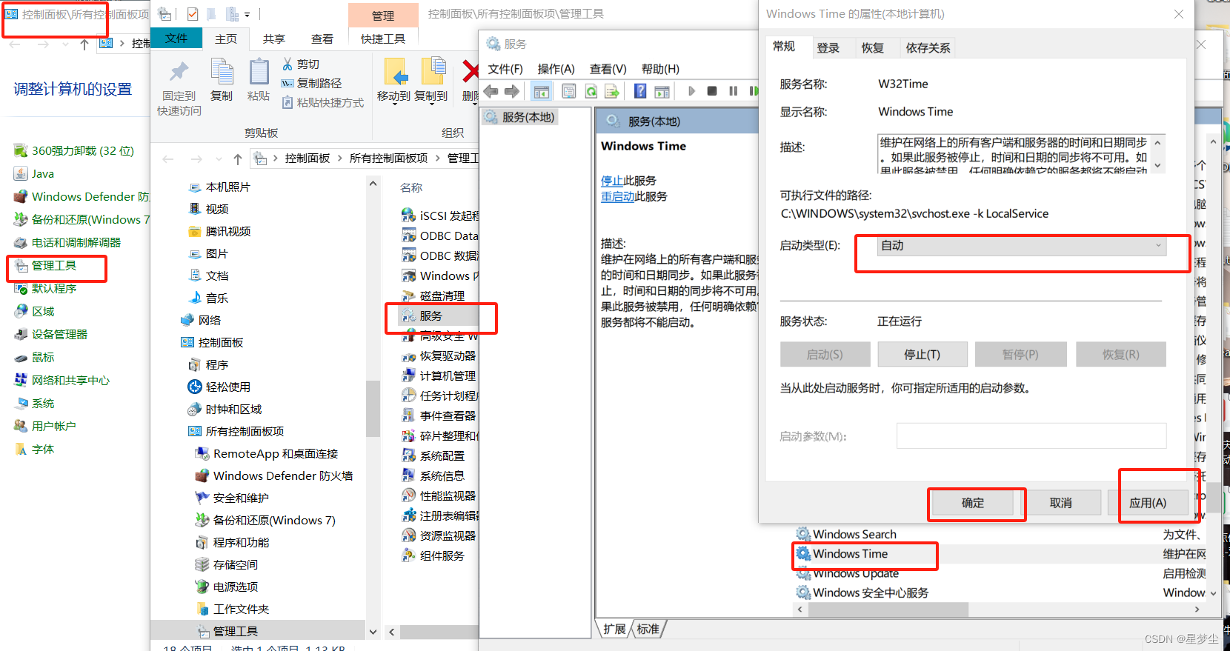Open 用户帐户 in Control Panel list

click(x=44, y=427)
